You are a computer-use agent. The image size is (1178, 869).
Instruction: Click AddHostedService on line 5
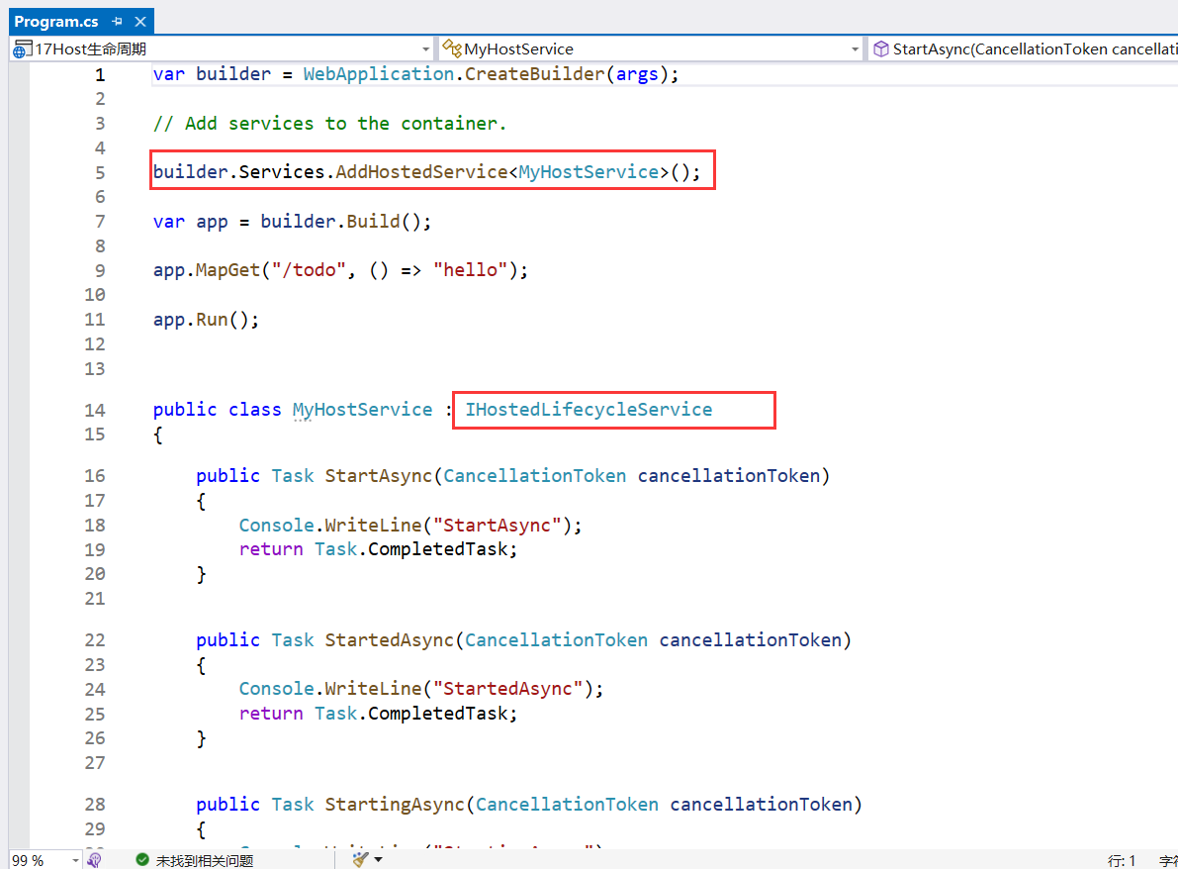coord(421,172)
